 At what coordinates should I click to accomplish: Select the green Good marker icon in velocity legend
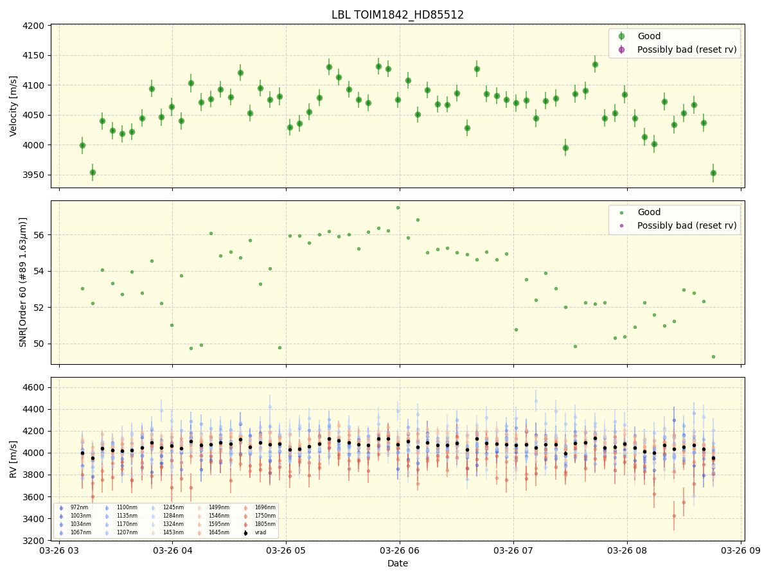click(x=621, y=36)
